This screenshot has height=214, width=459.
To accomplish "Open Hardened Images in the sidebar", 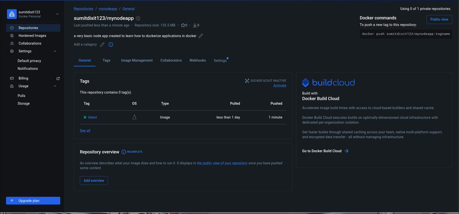I will pyautogui.click(x=33, y=36).
